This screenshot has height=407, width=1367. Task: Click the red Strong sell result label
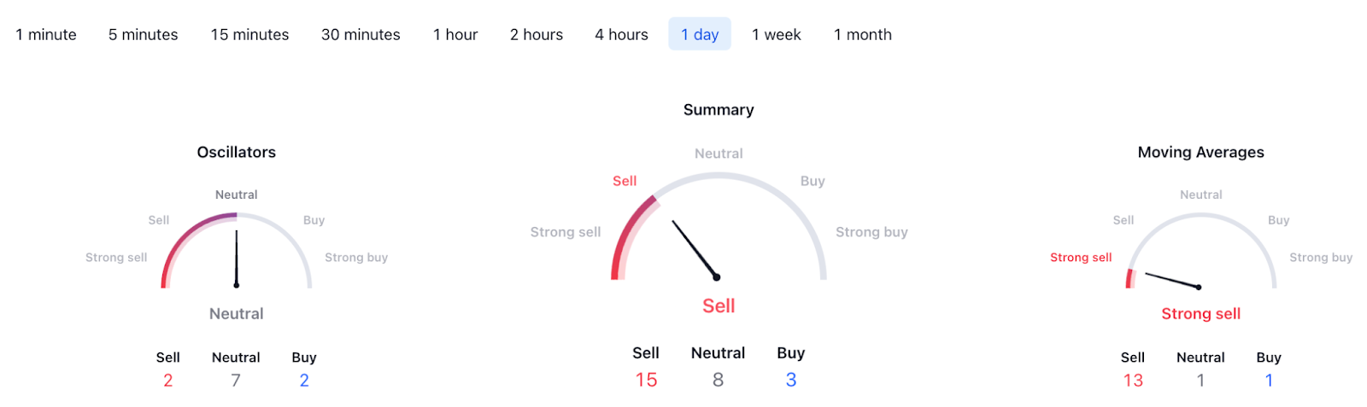(x=1200, y=314)
